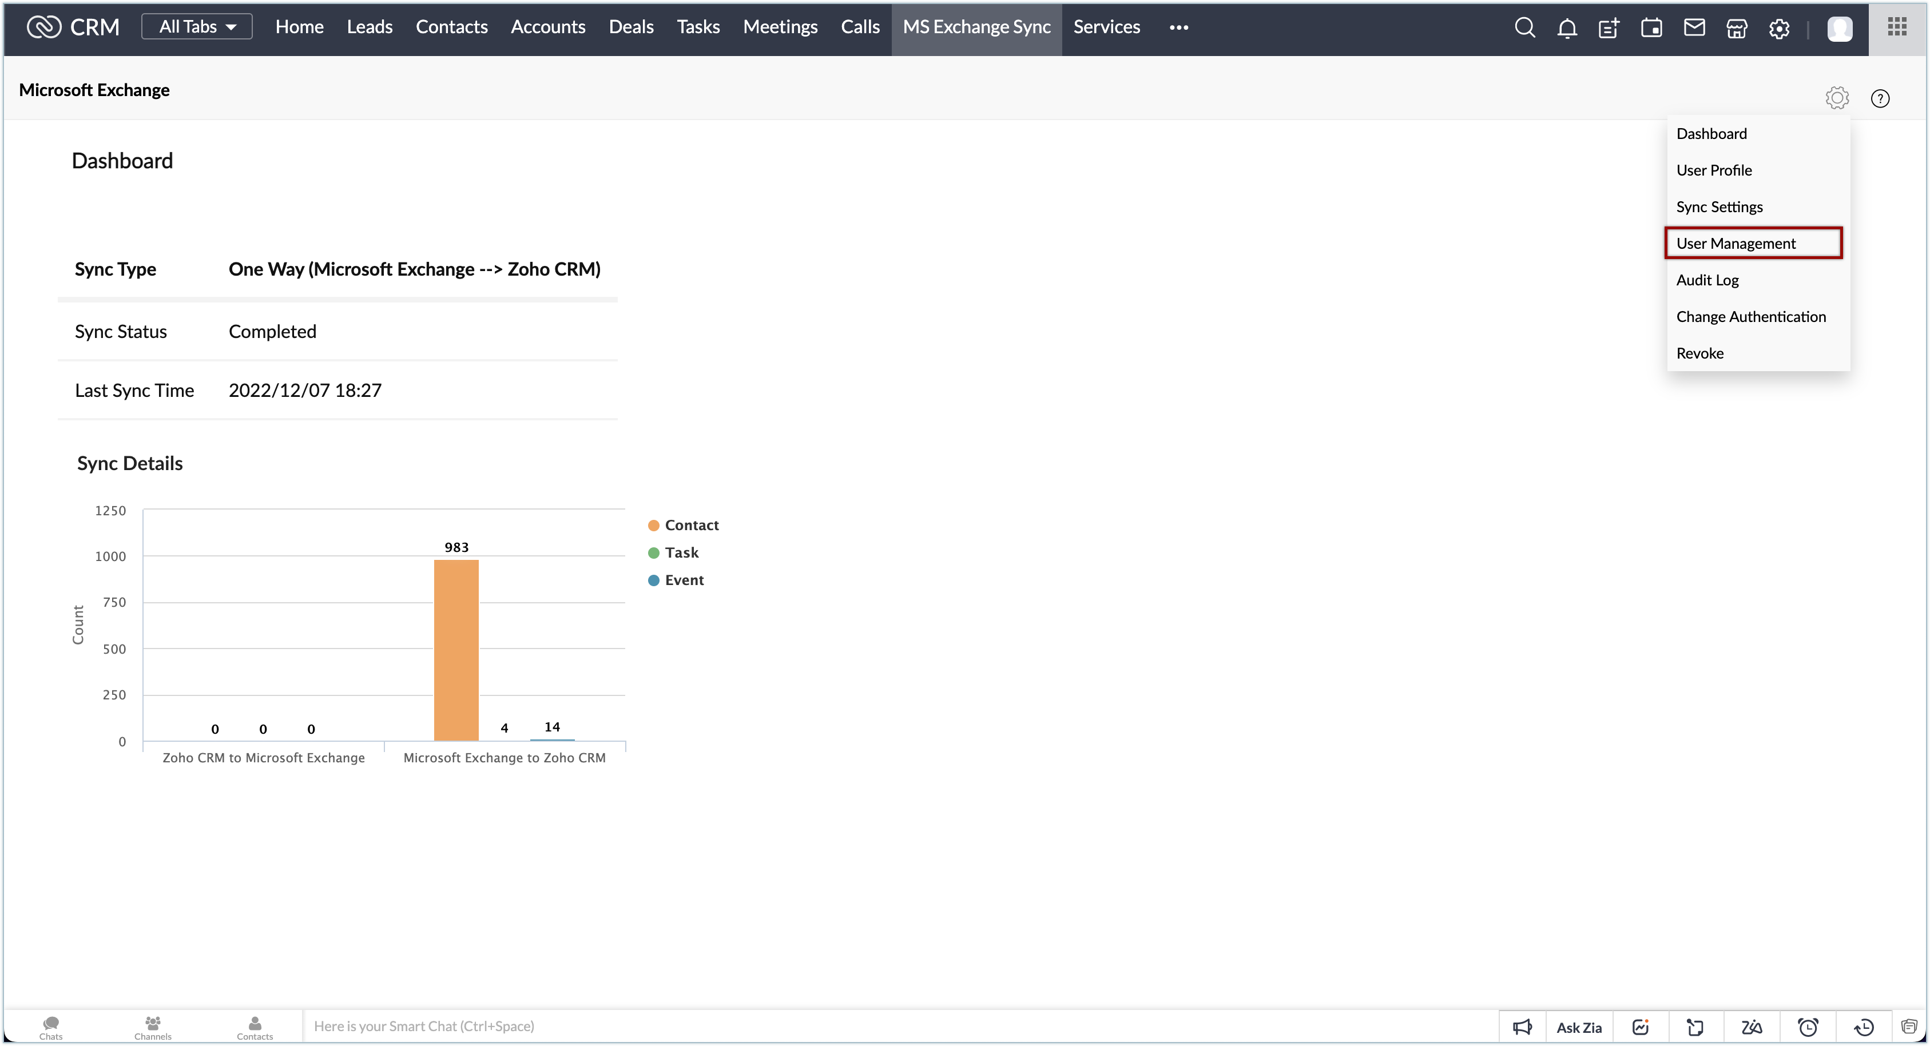
Task: Open the user profile avatar menu
Action: tap(1840, 27)
